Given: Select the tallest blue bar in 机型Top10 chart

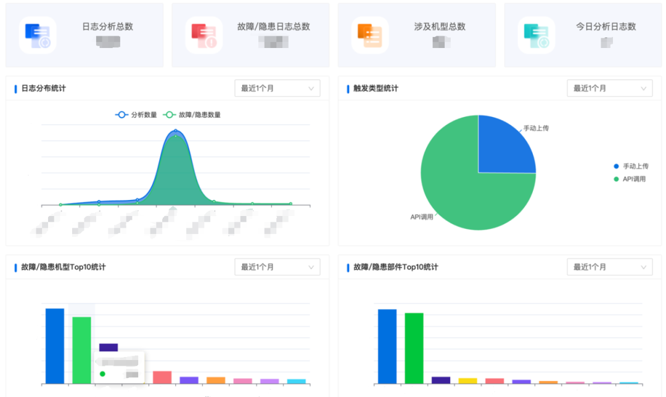Looking at the screenshot, I should 55,346.
